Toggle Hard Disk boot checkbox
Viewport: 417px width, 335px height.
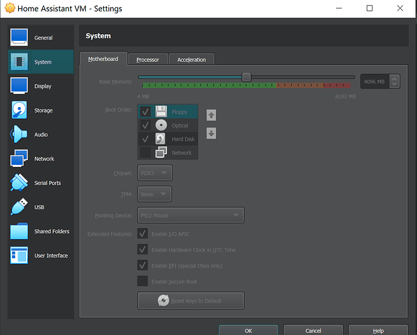tap(145, 139)
